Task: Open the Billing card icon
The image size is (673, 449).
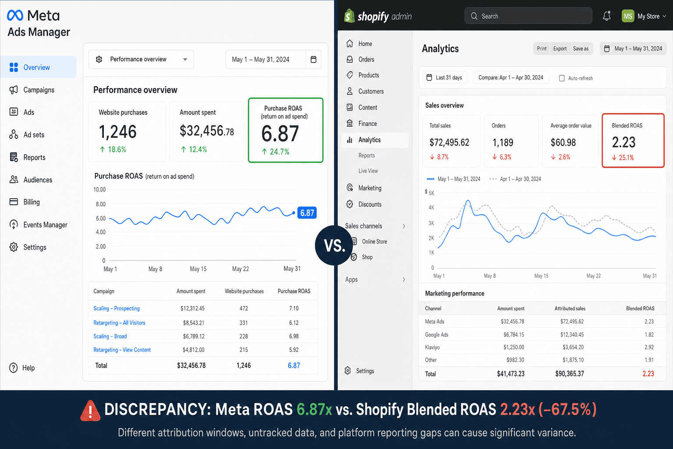Action: click(14, 202)
